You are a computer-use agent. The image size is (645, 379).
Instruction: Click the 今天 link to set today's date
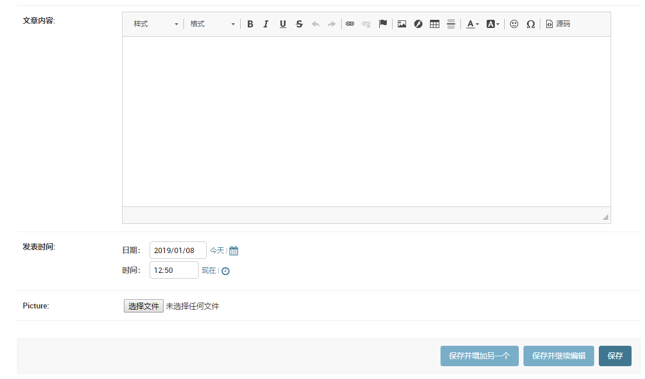click(216, 250)
